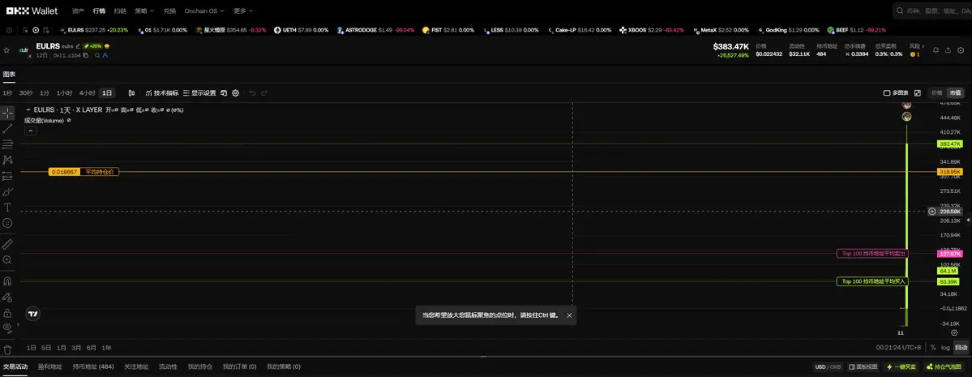Select the brush drawing tool
Screen dimensions: 972x377
tap(7, 191)
